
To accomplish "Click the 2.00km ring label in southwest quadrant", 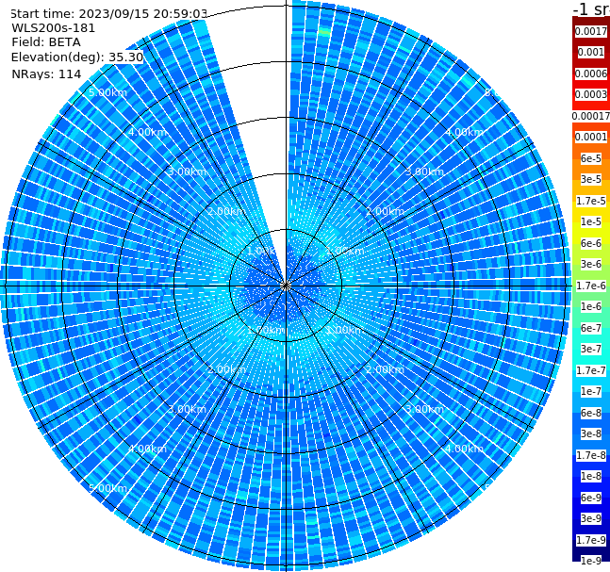I will click(x=226, y=369).
